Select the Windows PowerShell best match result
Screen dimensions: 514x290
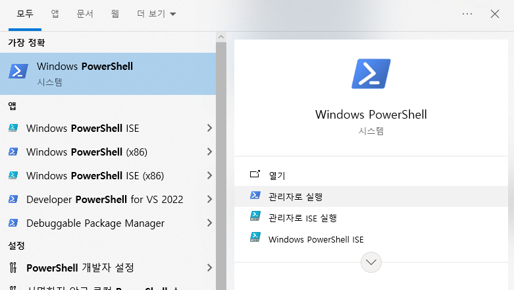coord(108,74)
